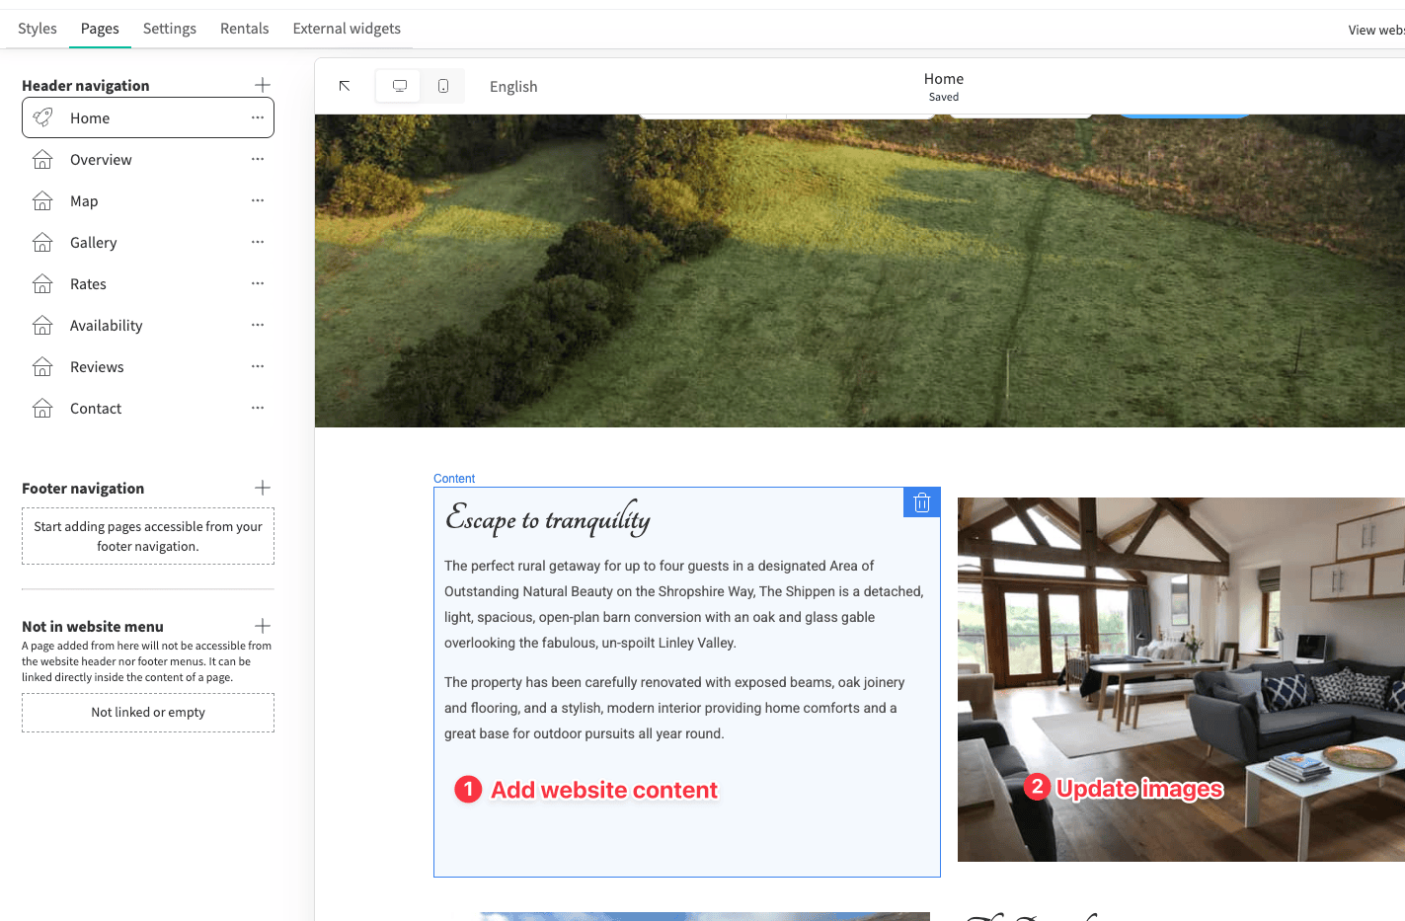Viewport: 1405px width, 921px height.
Task: Add a page with the Header navigation plus icon
Action: (x=262, y=84)
